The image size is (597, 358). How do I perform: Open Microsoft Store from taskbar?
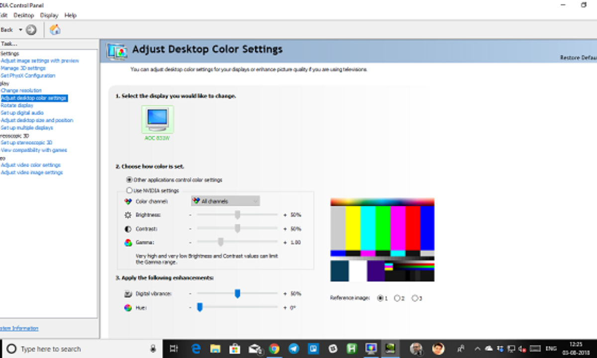pos(235,349)
